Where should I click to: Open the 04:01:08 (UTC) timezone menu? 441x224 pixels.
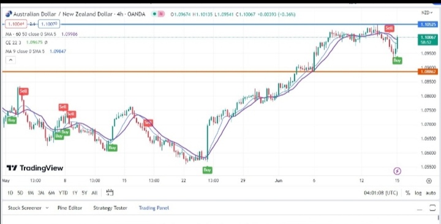pyautogui.click(x=381, y=193)
